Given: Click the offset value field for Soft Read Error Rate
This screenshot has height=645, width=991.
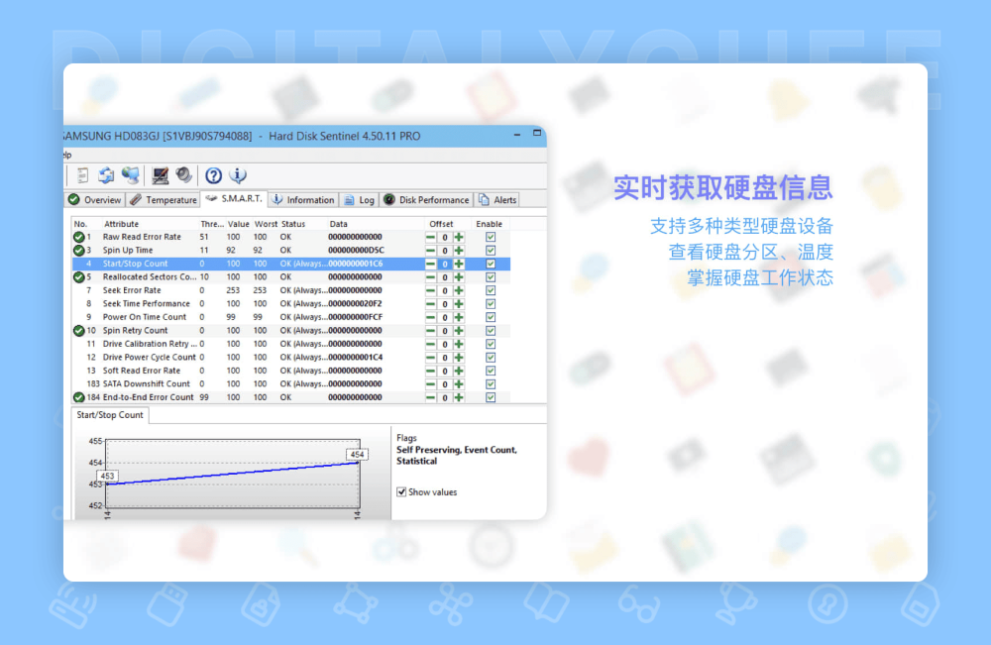Looking at the screenshot, I should pyautogui.click(x=444, y=371).
